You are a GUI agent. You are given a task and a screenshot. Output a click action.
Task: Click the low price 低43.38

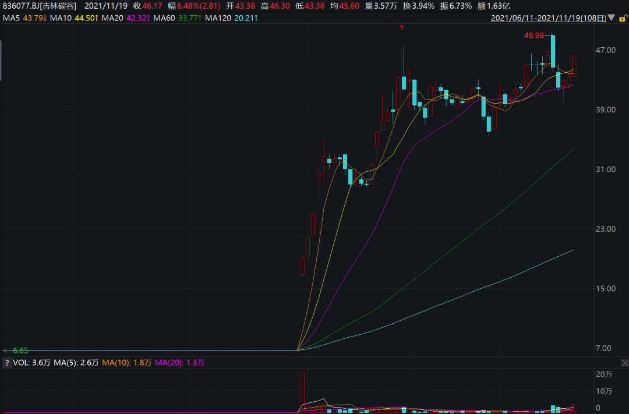(310, 6)
